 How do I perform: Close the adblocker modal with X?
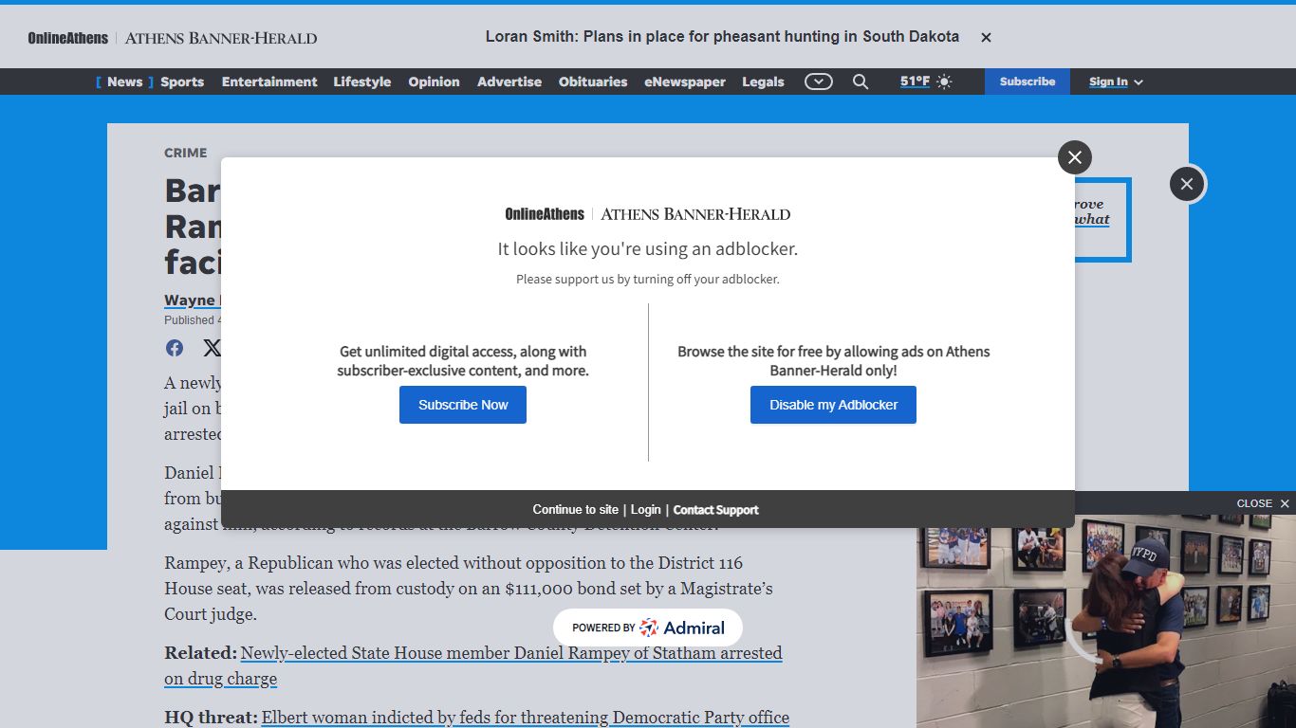[x=1075, y=157]
